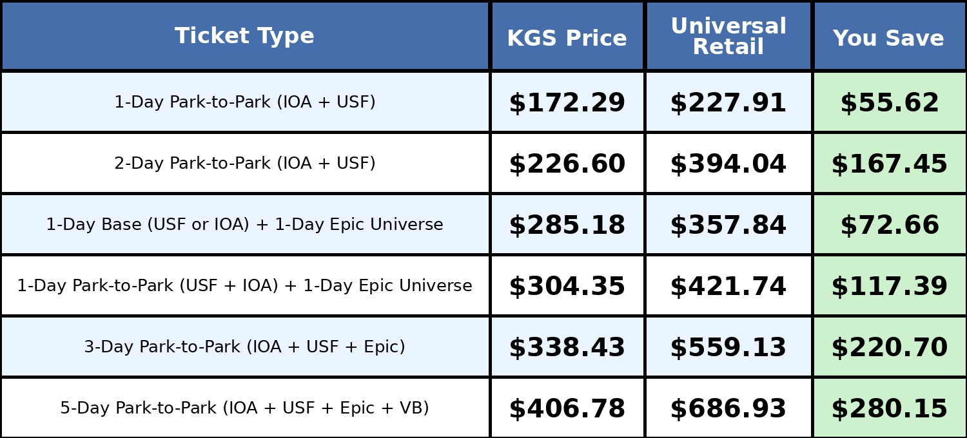Select the $220.70 savings cell
The width and height of the screenshot is (967, 438).
[889, 348]
